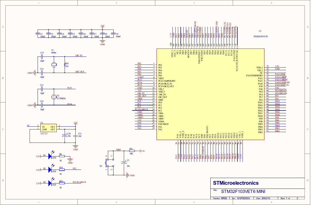Select NRST label above reset button K1
This screenshot has width=311, height=205.
click(x=118, y=150)
